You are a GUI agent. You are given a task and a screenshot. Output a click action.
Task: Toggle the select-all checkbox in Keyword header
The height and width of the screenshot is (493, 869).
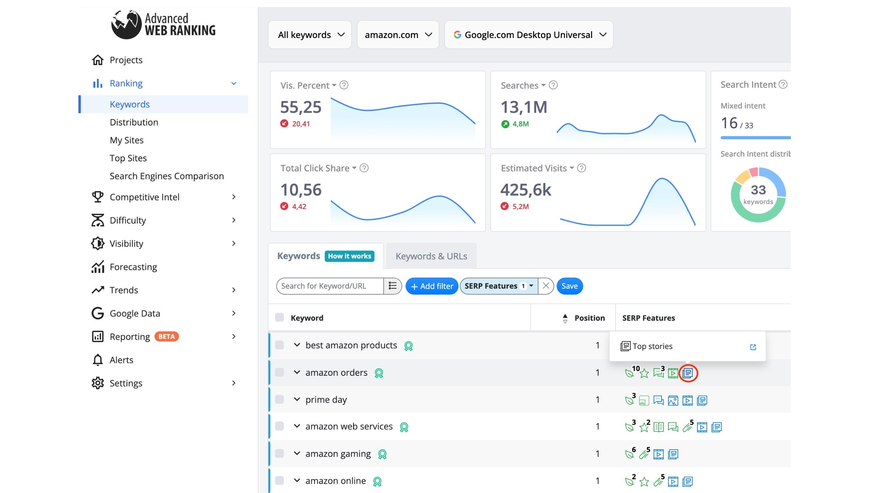280,318
